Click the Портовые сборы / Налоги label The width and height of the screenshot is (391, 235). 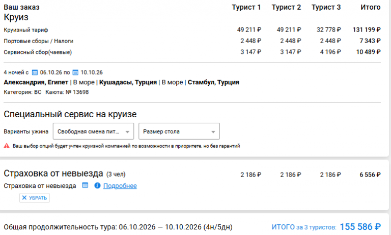38,41
